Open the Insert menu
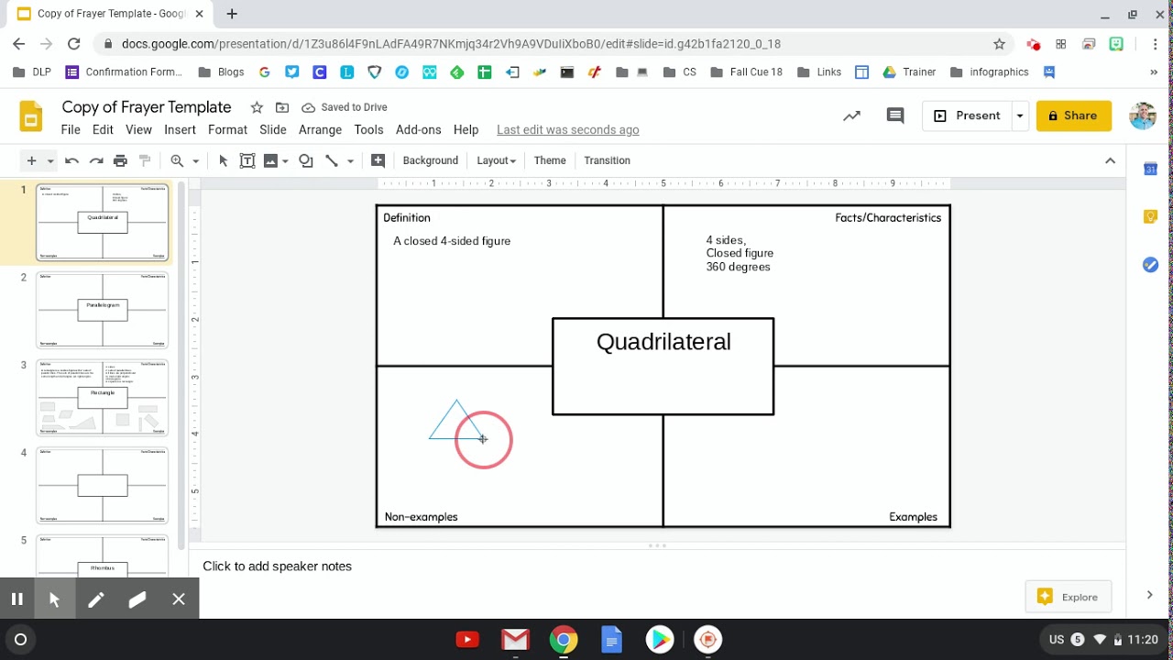This screenshot has width=1173, height=660. (180, 130)
